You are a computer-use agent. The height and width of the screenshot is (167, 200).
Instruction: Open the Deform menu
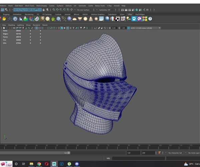coord(69,6)
